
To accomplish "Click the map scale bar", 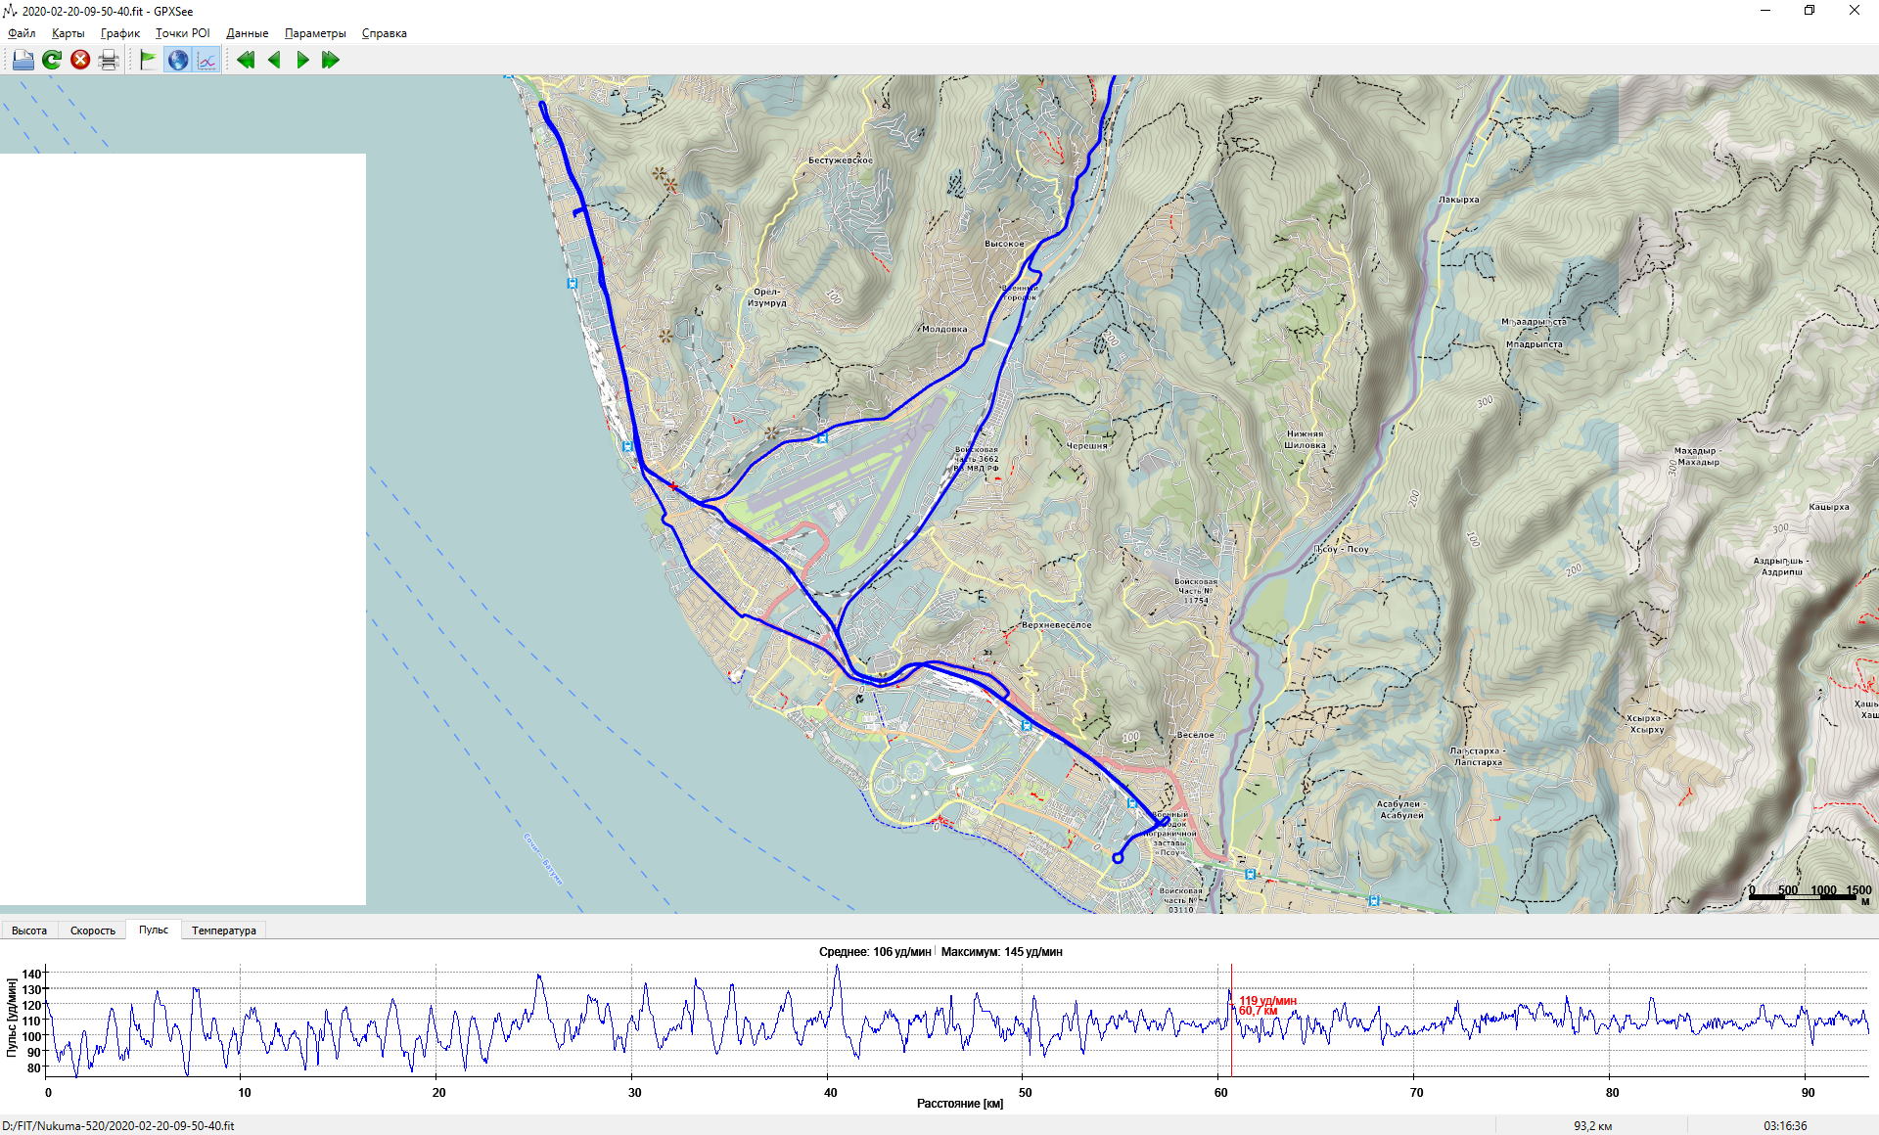I will [x=1810, y=893].
